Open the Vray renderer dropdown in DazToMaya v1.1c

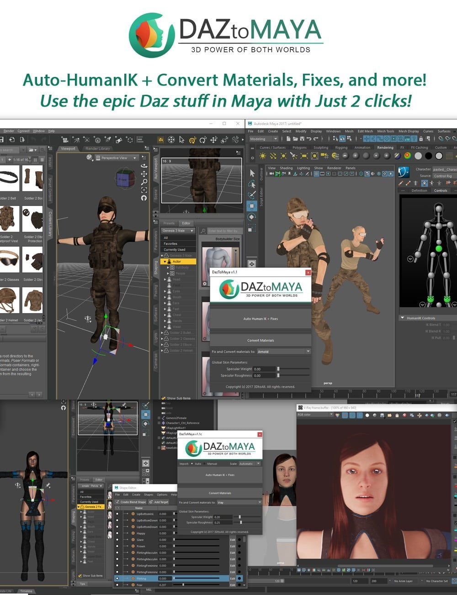(239, 503)
